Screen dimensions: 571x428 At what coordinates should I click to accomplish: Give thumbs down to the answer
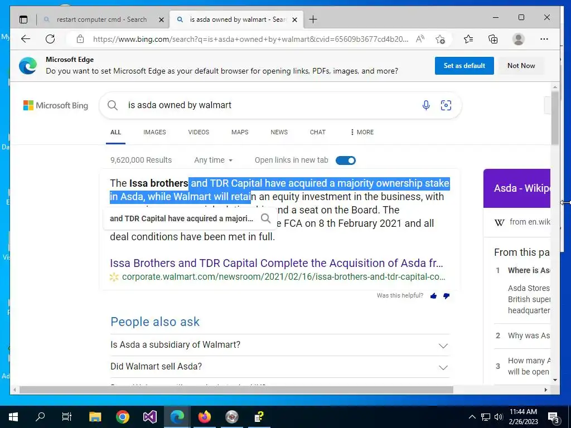coord(446,296)
